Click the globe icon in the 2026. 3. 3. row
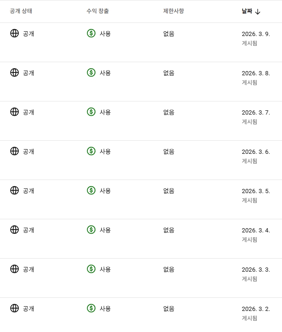Screen dimensions: 282x332 14,269
